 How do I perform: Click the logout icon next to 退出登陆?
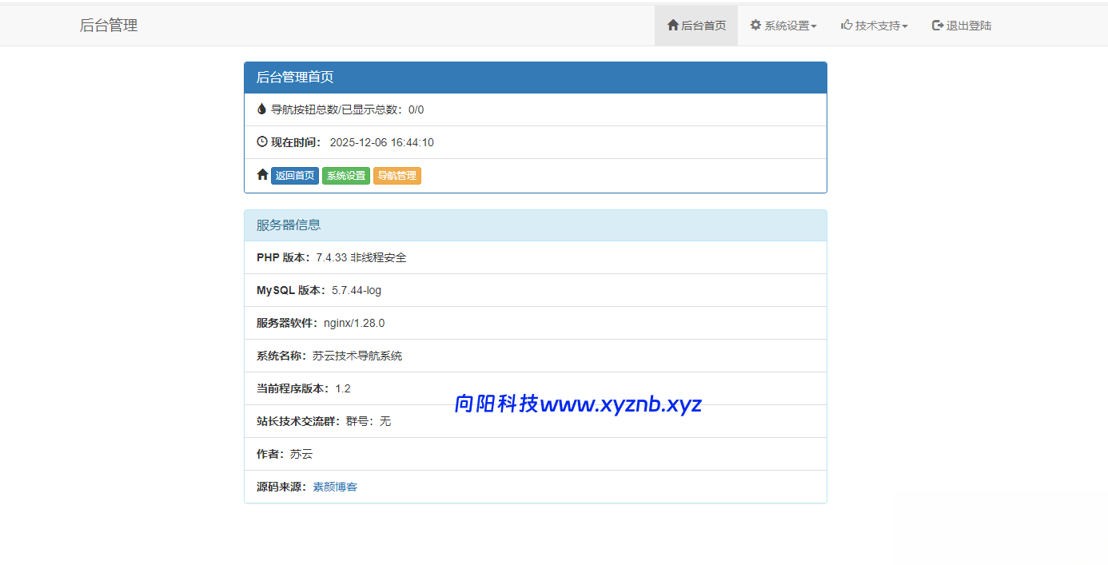(935, 25)
